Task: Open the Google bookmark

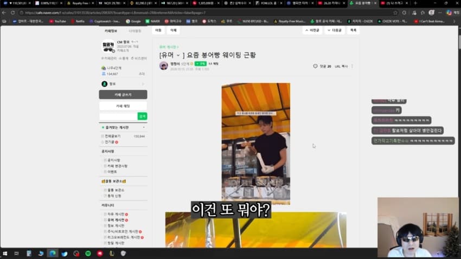Action: [x=133, y=21]
